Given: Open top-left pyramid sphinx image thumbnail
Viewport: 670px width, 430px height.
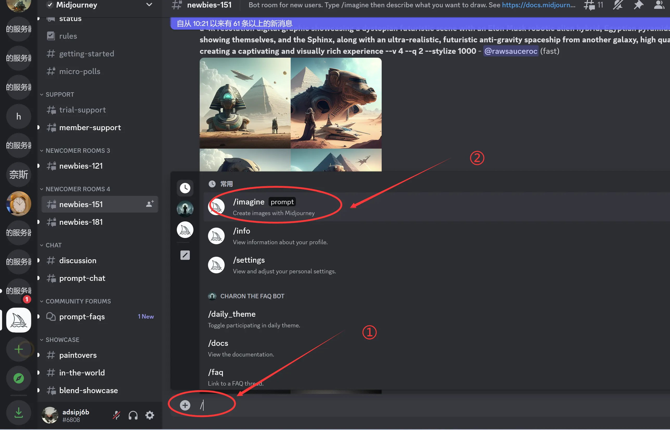Looking at the screenshot, I should click(x=245, y=103).
